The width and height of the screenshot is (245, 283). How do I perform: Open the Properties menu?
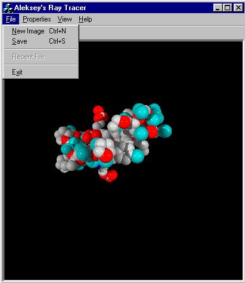click(37, 19)
